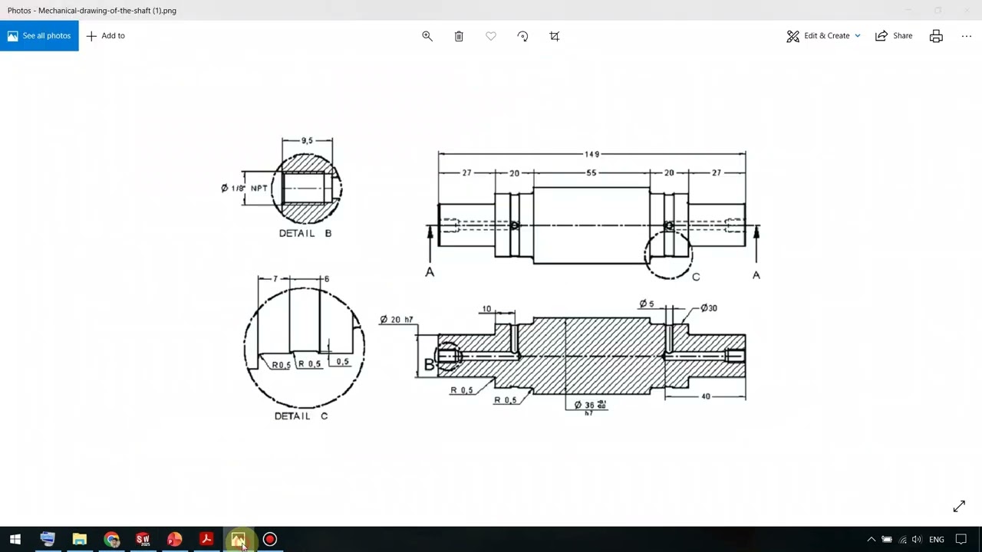982x552 pixels.
Task: Click the battery tray icon
Action: point(887,540)
